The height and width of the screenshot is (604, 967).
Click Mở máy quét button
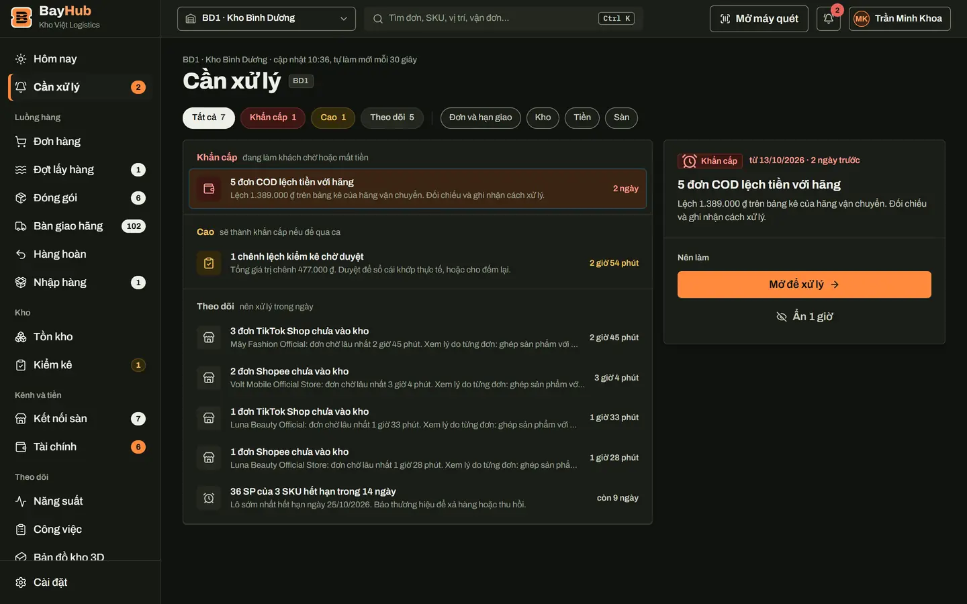click(759, 19)
